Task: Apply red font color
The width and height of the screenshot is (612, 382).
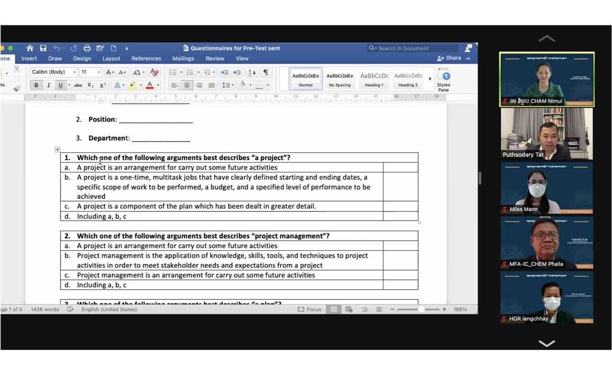Action: (x=150, y=85)
